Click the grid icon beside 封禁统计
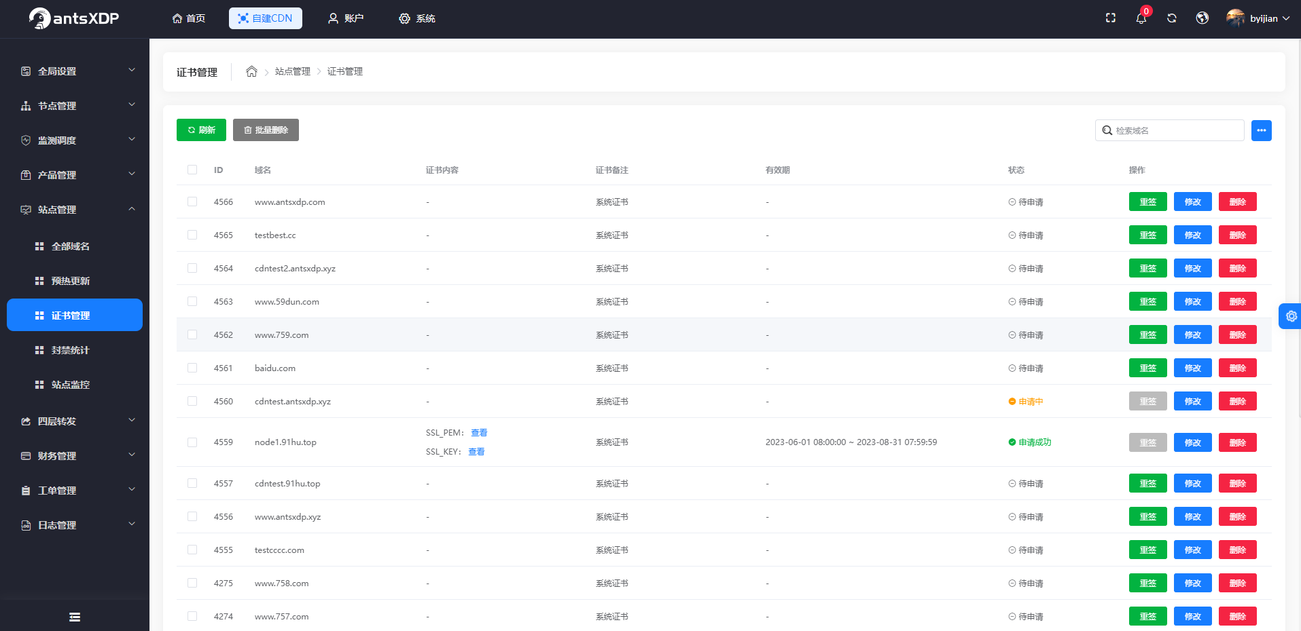This screenshot has width=1301, height=631. point(39,350)
